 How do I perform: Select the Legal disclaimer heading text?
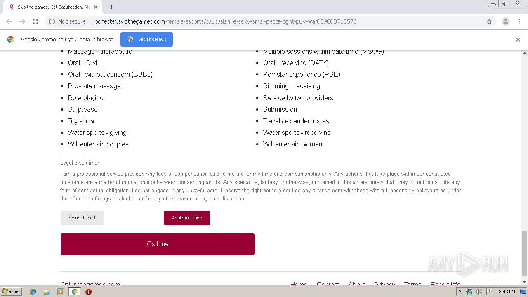click(x=80, y=163)
